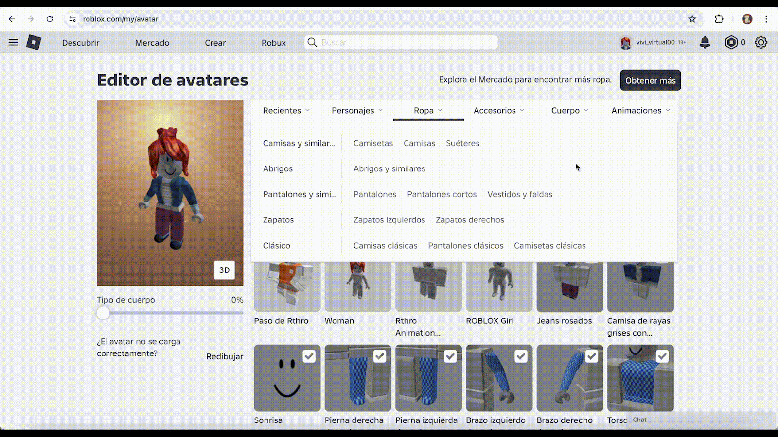Select the Rthro Animation item

pos(428,286)
